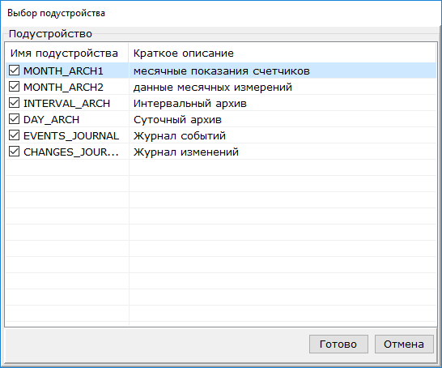Select the EVENTS_JOURNAL row name
Viewport: 442px width, 368px height.
(x=71, y=136)
